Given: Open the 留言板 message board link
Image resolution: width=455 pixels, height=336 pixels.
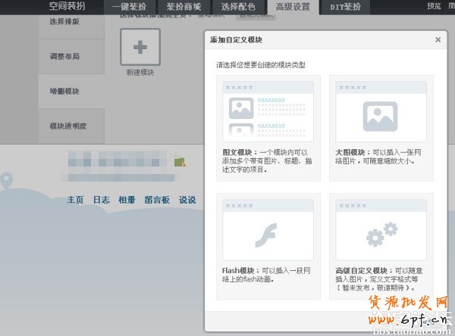Looking at the screenshot, I should tap(157, 200).
